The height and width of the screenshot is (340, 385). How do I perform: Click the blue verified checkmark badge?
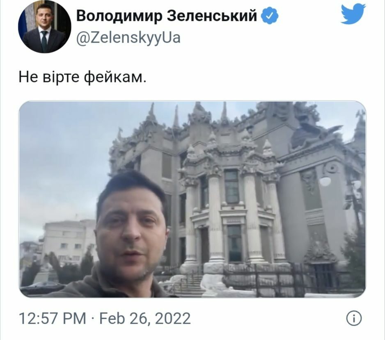click(x=269, y=16)
